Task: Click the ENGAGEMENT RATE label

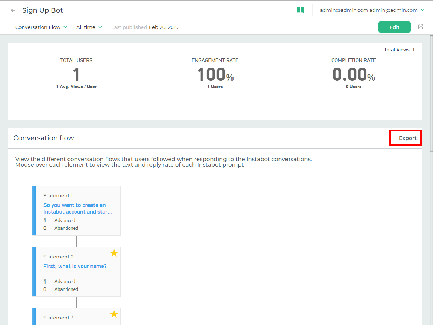Action: coord(215,60)
